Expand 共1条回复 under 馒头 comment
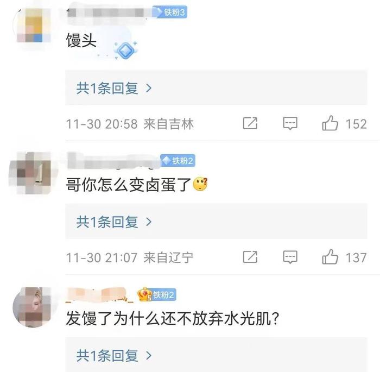Screen dimensions: 380x372 216,88
